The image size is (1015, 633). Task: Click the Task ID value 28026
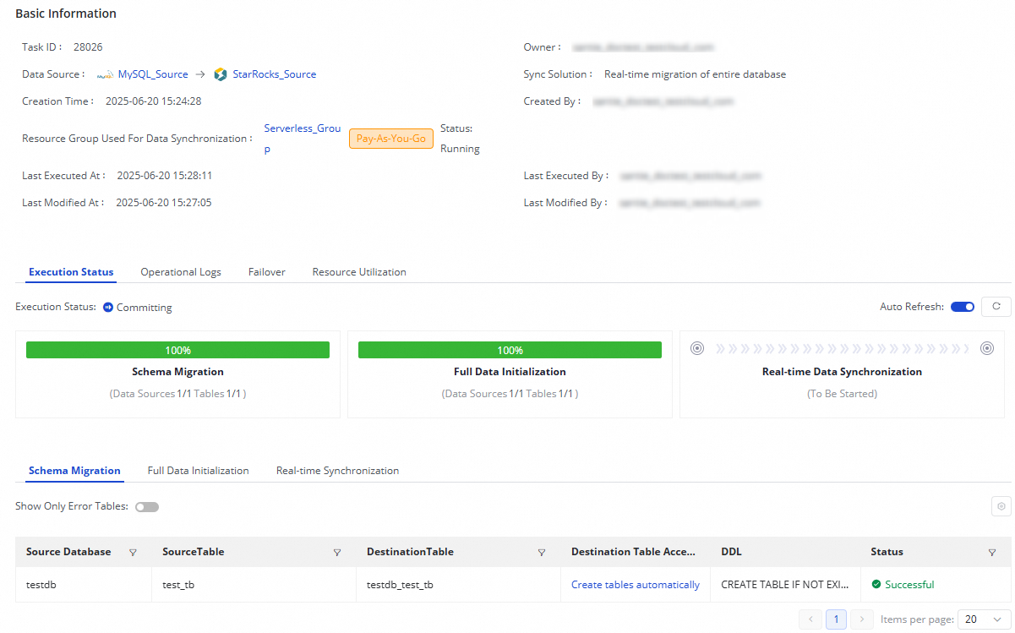(x=88, y=47)
